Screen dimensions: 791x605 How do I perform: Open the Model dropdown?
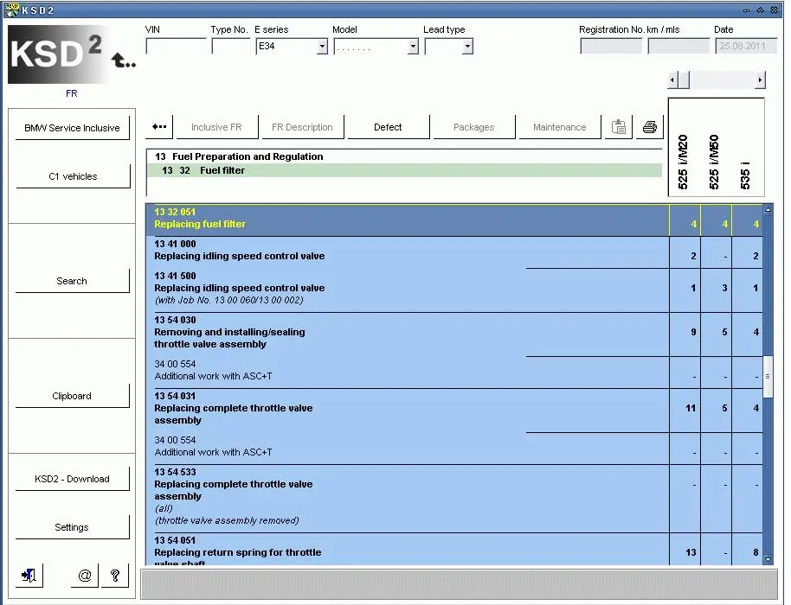coord(413,47)
